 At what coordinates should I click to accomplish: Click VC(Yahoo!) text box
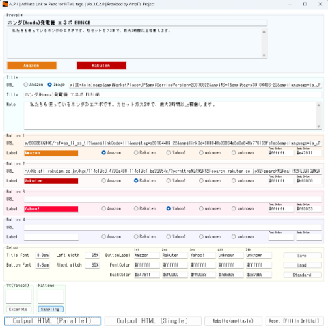18,297
